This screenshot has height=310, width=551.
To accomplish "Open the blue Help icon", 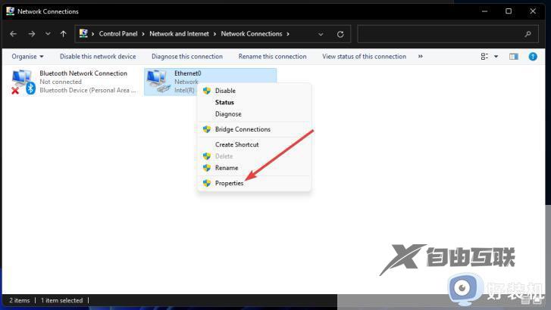I will click(533, 57).
